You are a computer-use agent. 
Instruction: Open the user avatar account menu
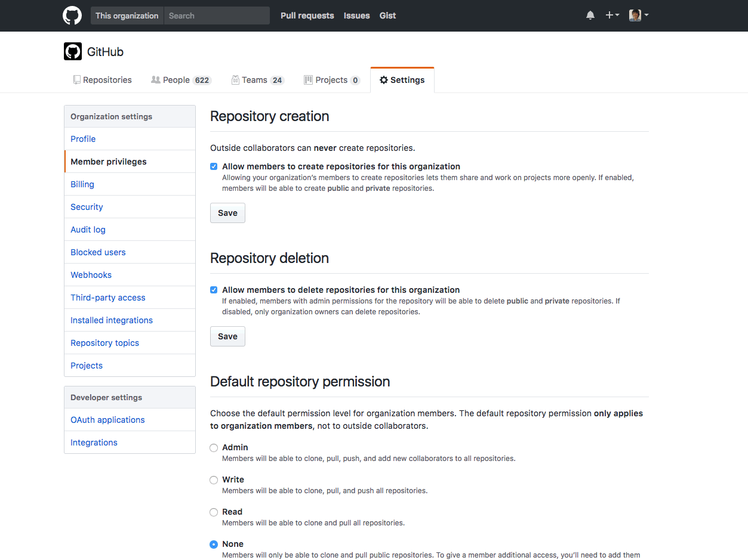pos(639,16)
